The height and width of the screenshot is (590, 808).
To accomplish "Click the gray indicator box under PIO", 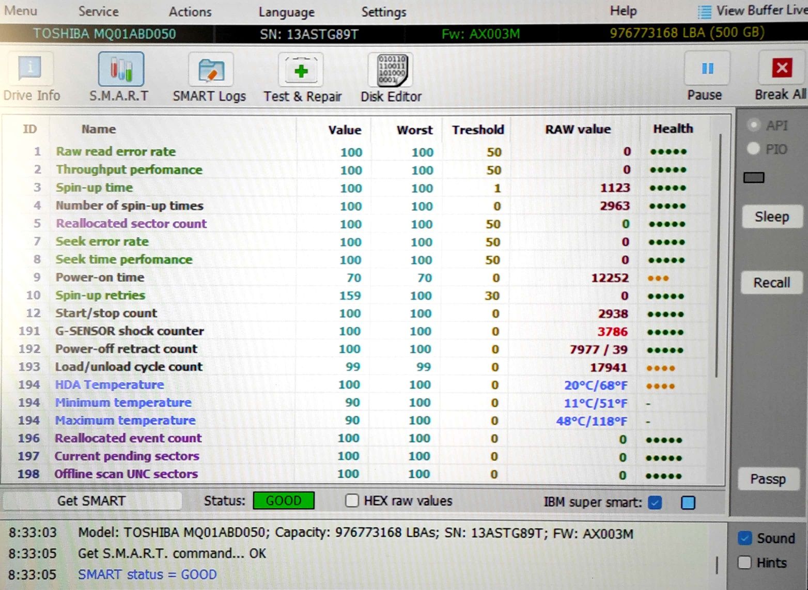I will (754, 178).
